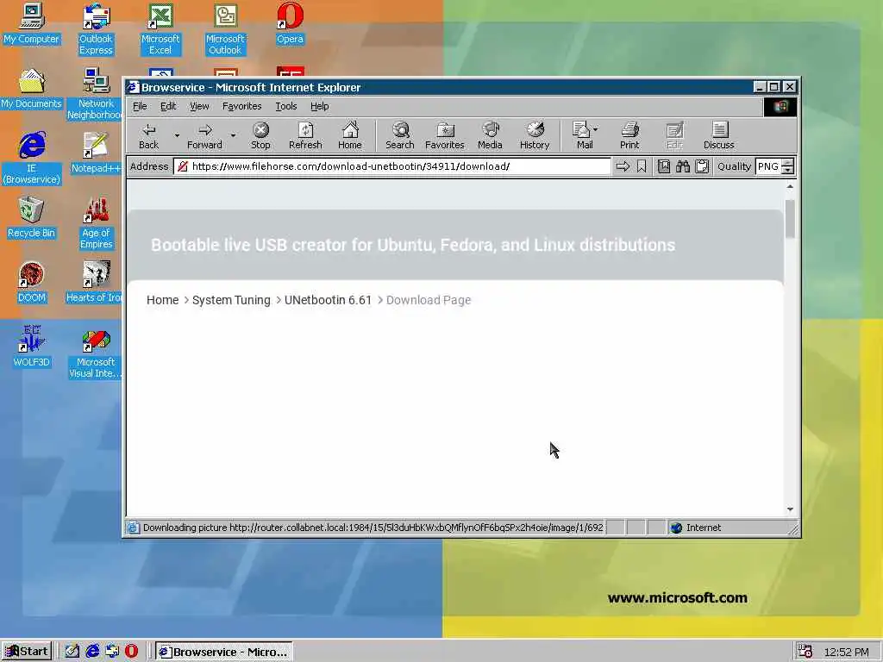Follow the UNetbootin 6.61 breadcrumb link
The width and height of the screenshot is (883, 662).
(328, 300)
